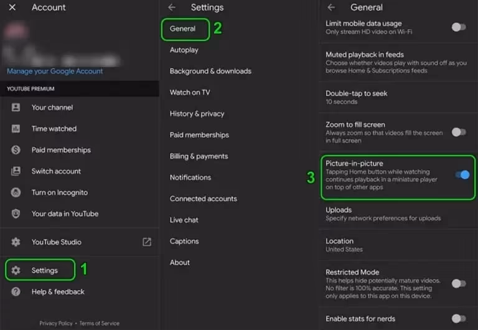
Task: Click the Turn on Incognito icon
Action: (16, 192)
